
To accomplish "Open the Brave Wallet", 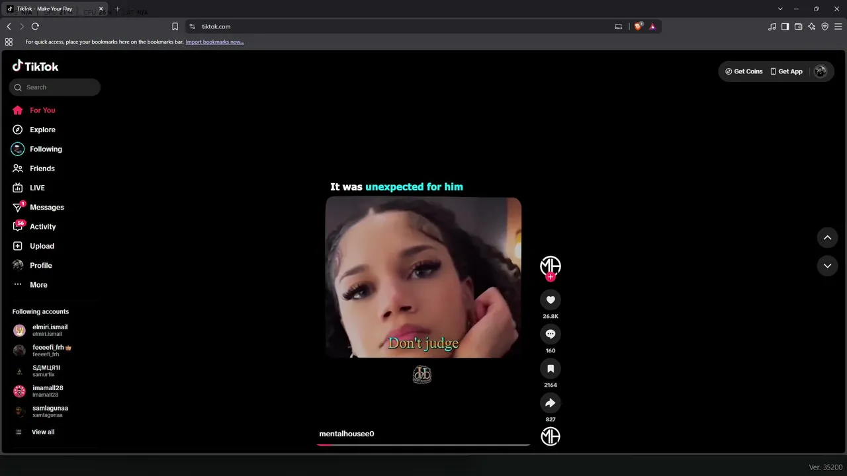I will [x=798, y=26].
